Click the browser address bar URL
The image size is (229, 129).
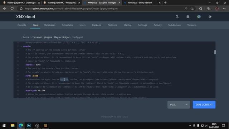click(x=72, y=9)
